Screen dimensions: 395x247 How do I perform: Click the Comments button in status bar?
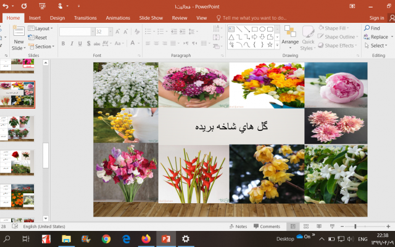pos(267,227)
